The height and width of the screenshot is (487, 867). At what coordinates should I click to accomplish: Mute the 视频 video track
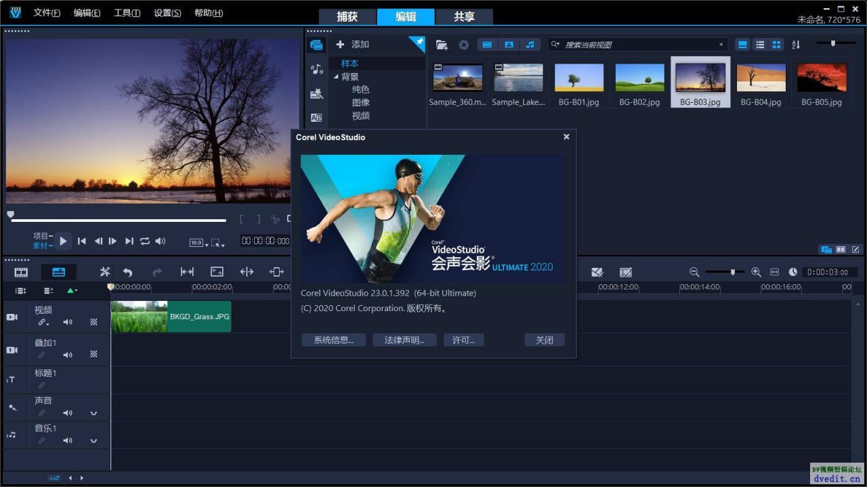pyautogui.click(x=68, y=322)
